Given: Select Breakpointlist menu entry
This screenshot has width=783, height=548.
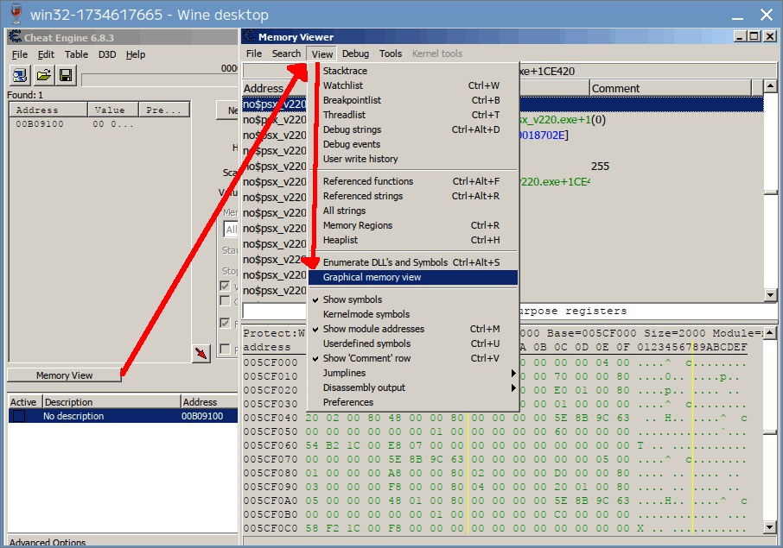Looking at the screenshot, I should [x=412, y=100].
